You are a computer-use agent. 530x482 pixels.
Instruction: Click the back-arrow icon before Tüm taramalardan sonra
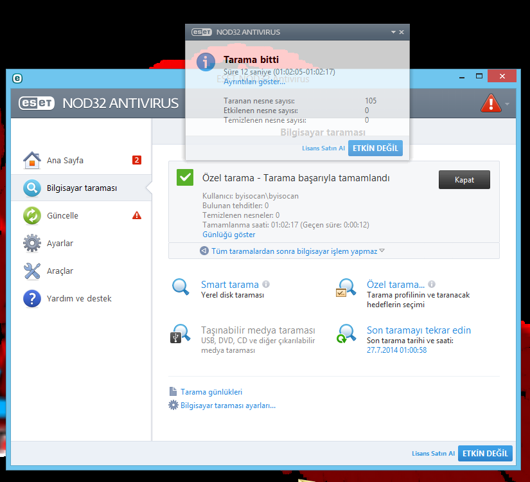[x=204, y=251]
